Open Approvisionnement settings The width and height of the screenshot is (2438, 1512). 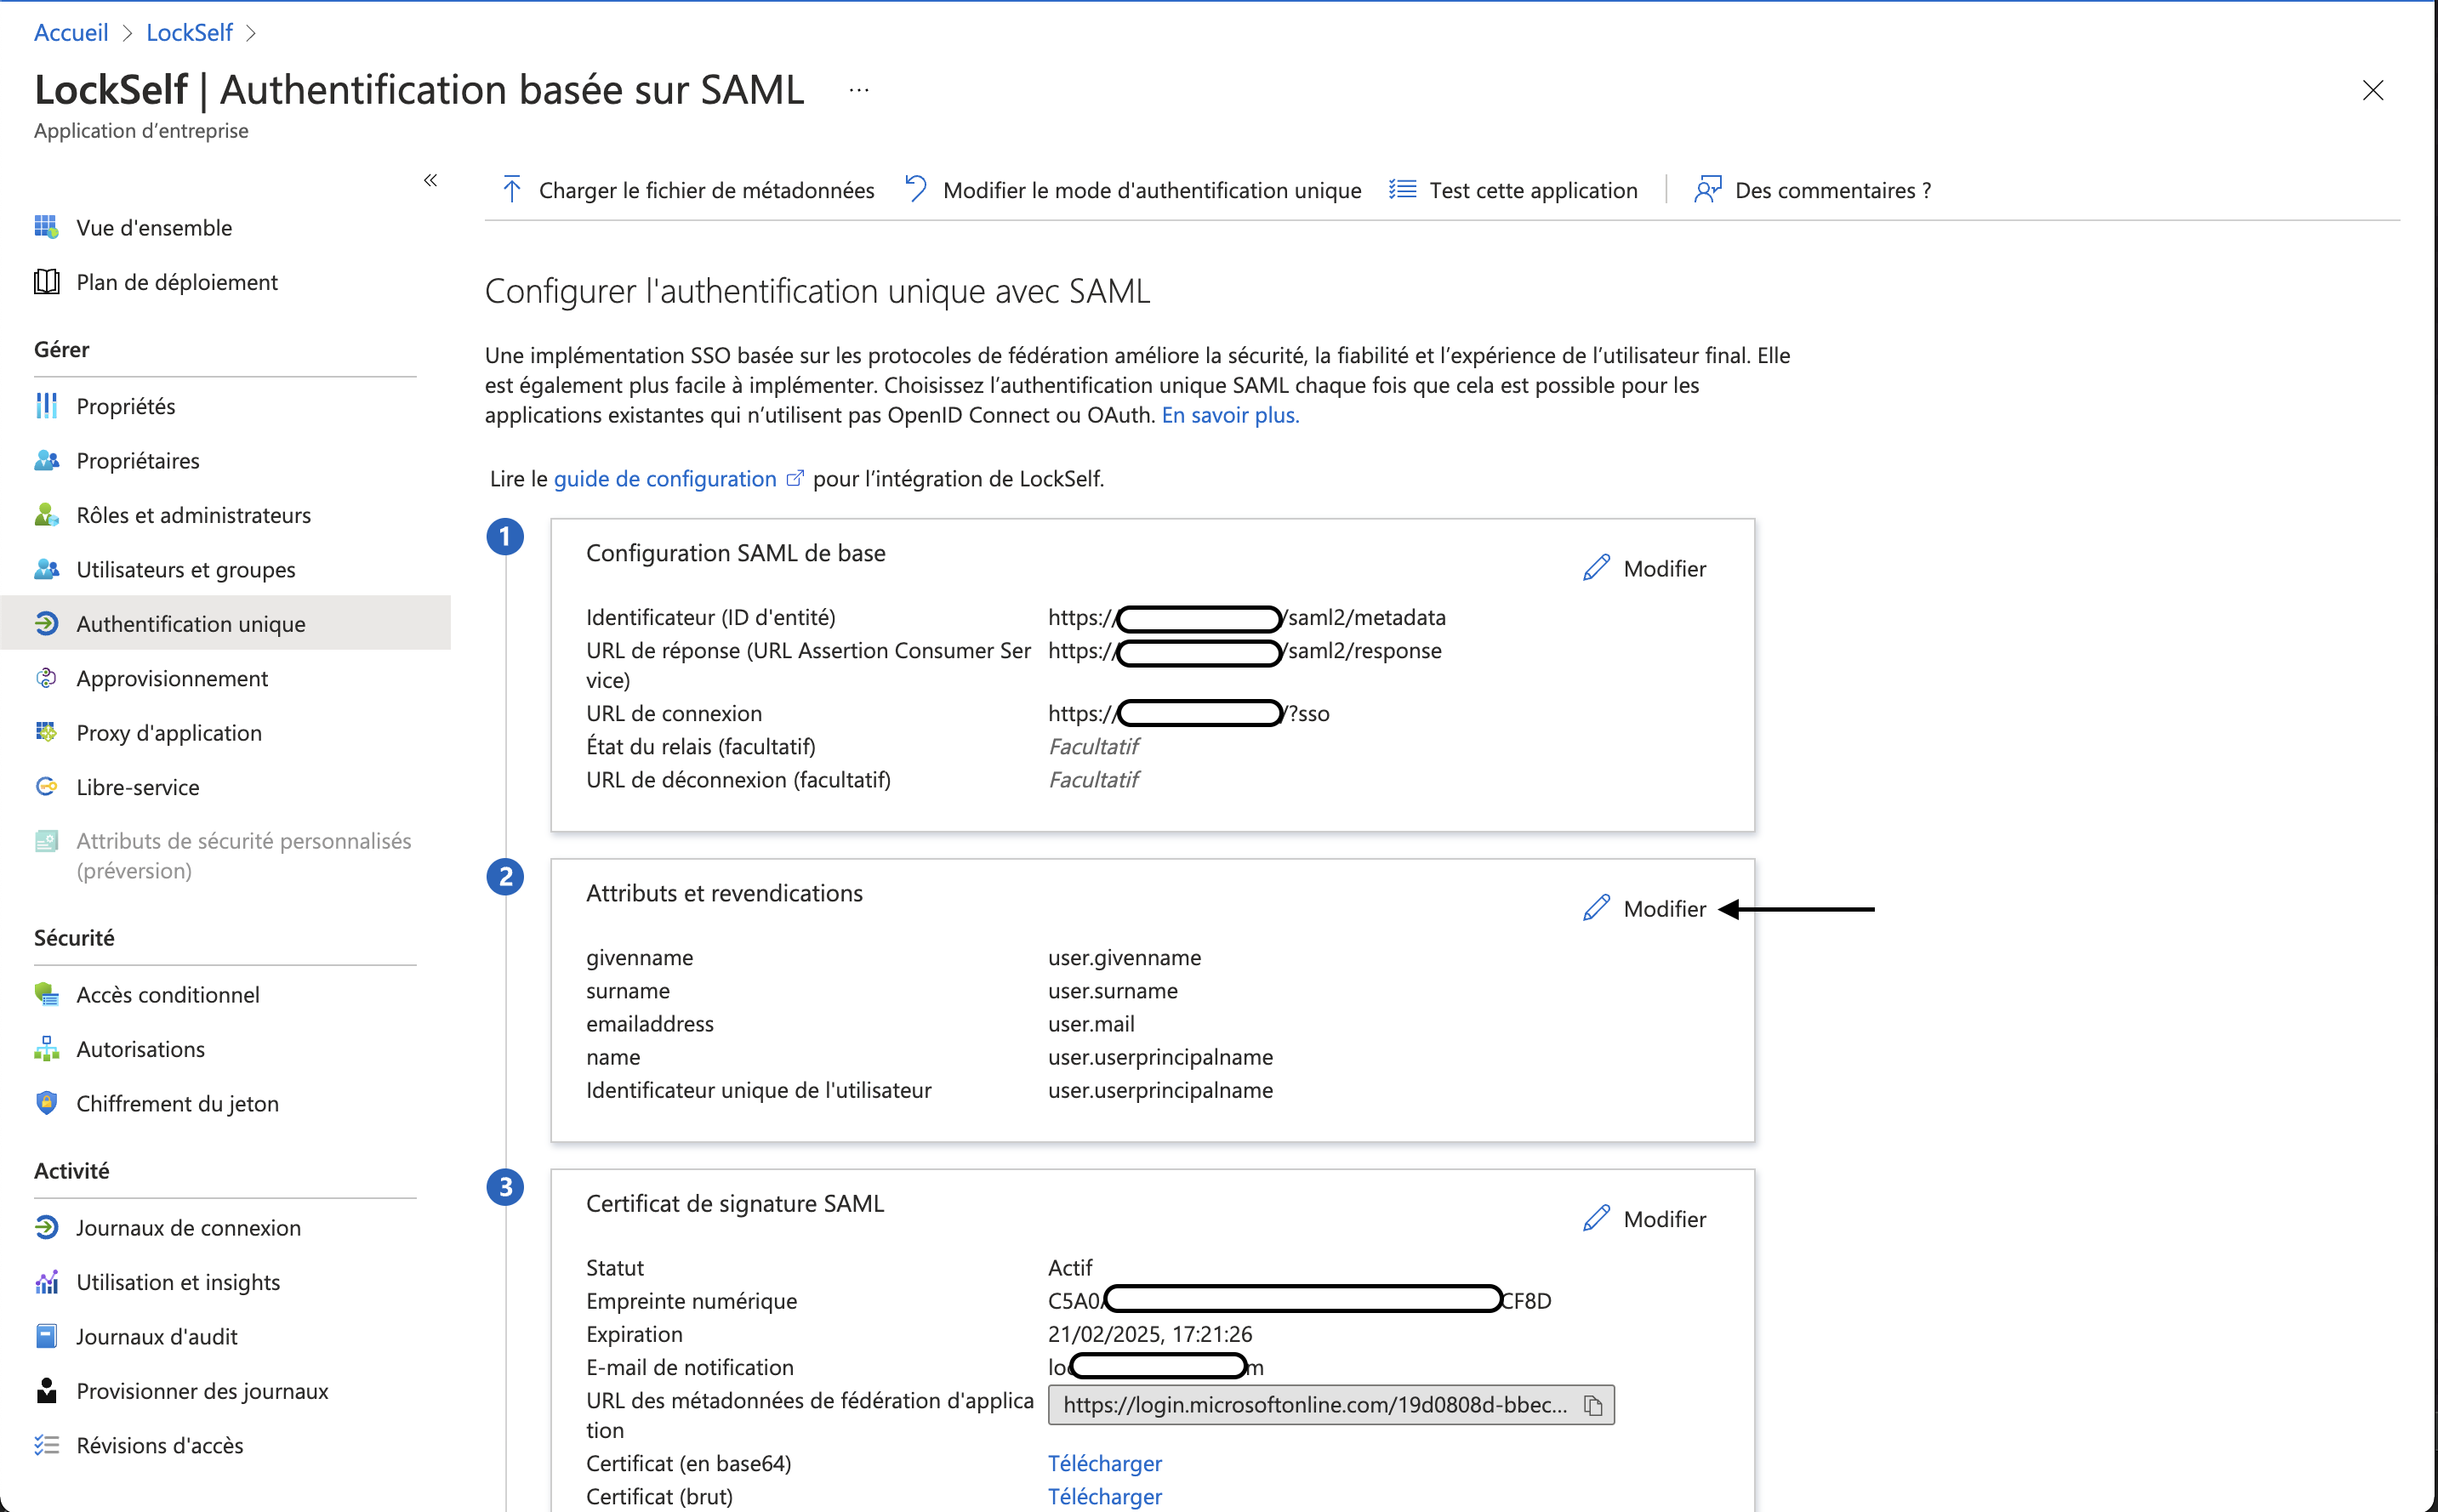point(172,678)
